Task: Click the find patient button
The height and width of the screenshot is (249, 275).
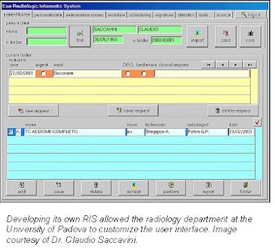Action: (x=80, y=36)
